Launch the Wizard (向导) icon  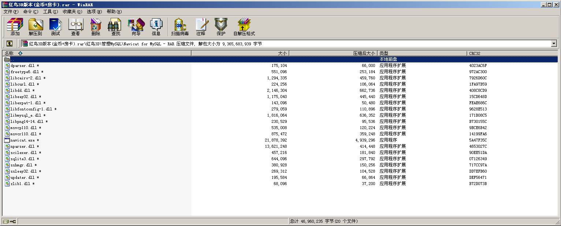tap(136, 27)
